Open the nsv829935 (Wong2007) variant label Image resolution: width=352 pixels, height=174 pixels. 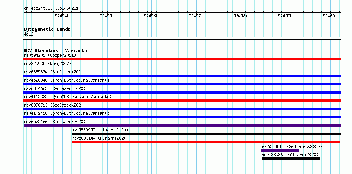click(47, 64)
